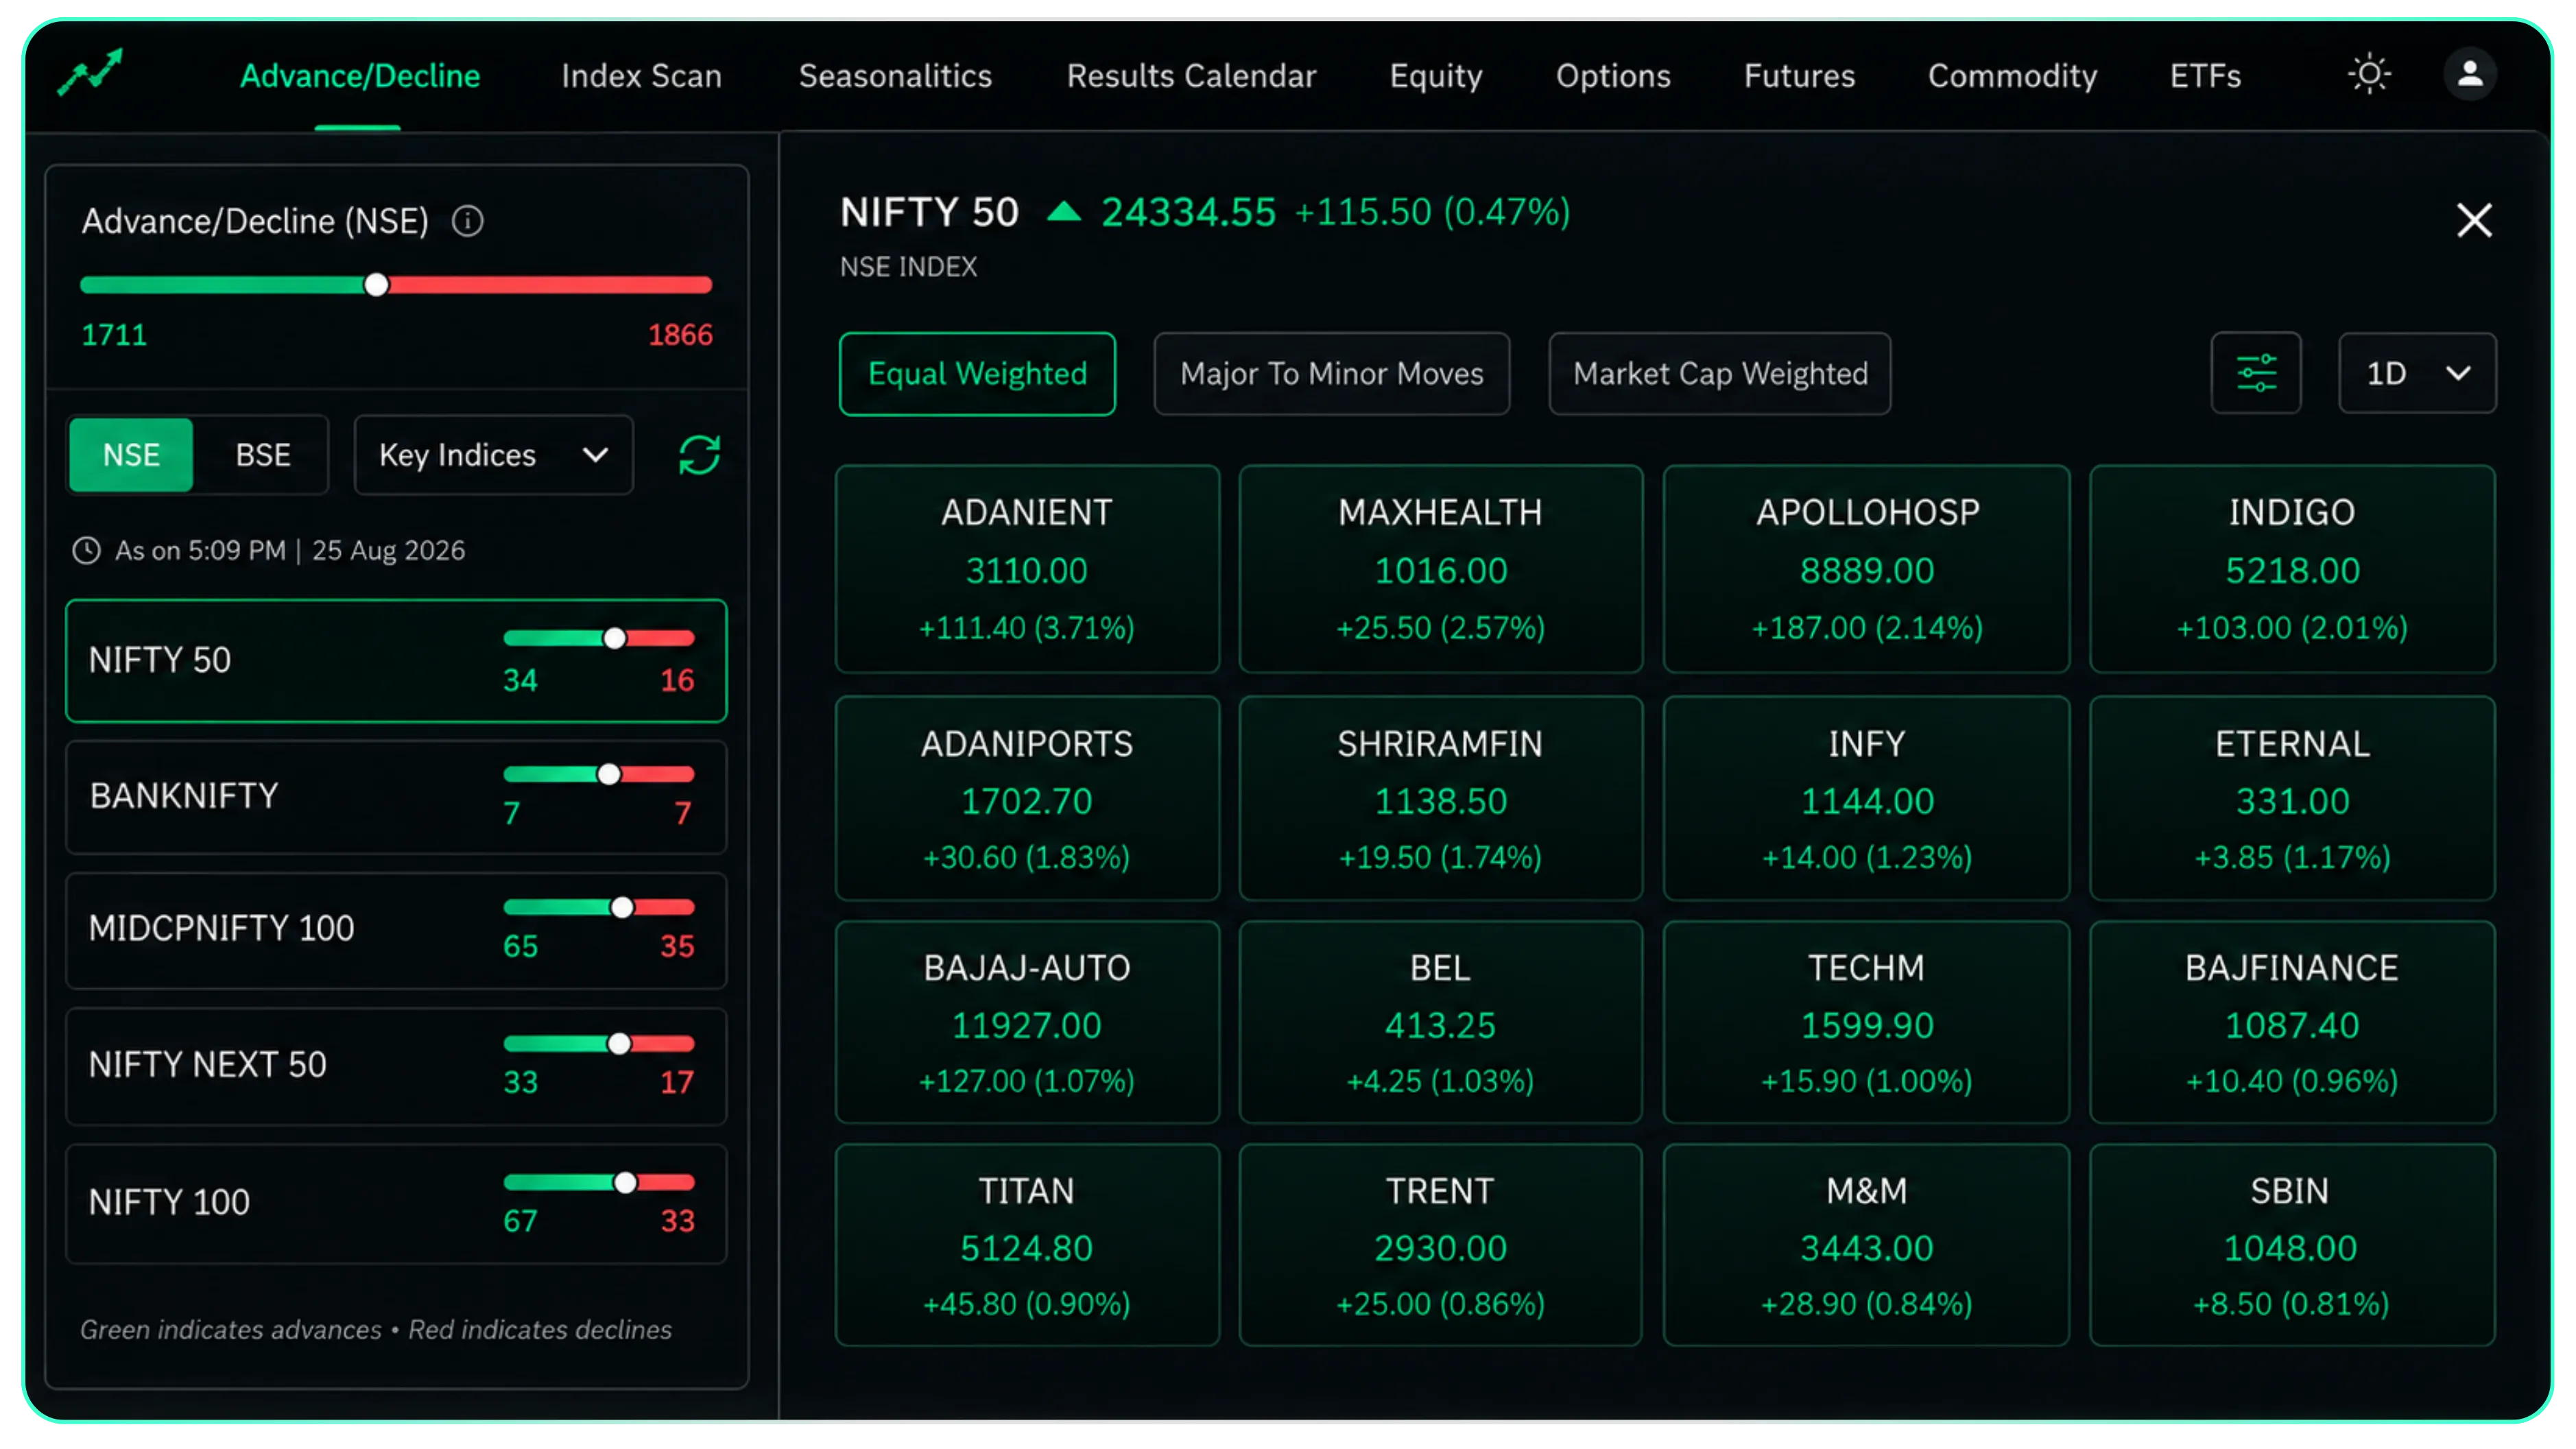Open the SHRIRAMFIN stock card
Viewport: 2576px width, 1449px height.
point(1440,799)
